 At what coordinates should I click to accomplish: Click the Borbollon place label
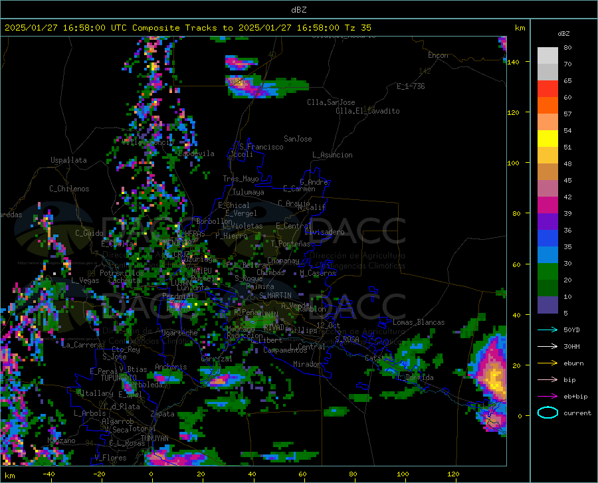click(x=215, y=221)
